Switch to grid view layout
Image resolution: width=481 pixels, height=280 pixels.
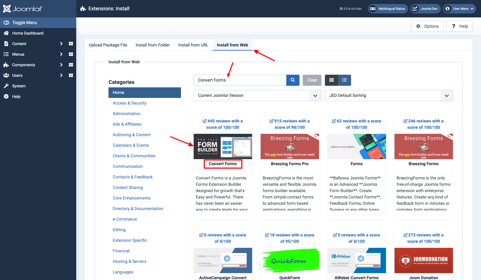click(x=332, y=80)
